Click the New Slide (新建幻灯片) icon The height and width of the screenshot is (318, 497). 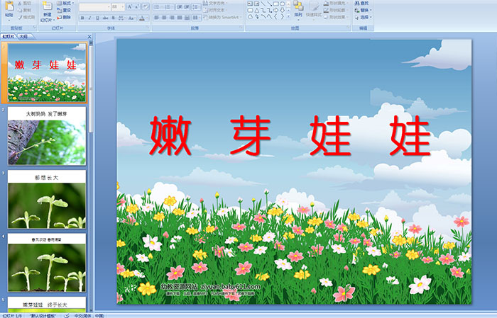click(x=48, y=6)
